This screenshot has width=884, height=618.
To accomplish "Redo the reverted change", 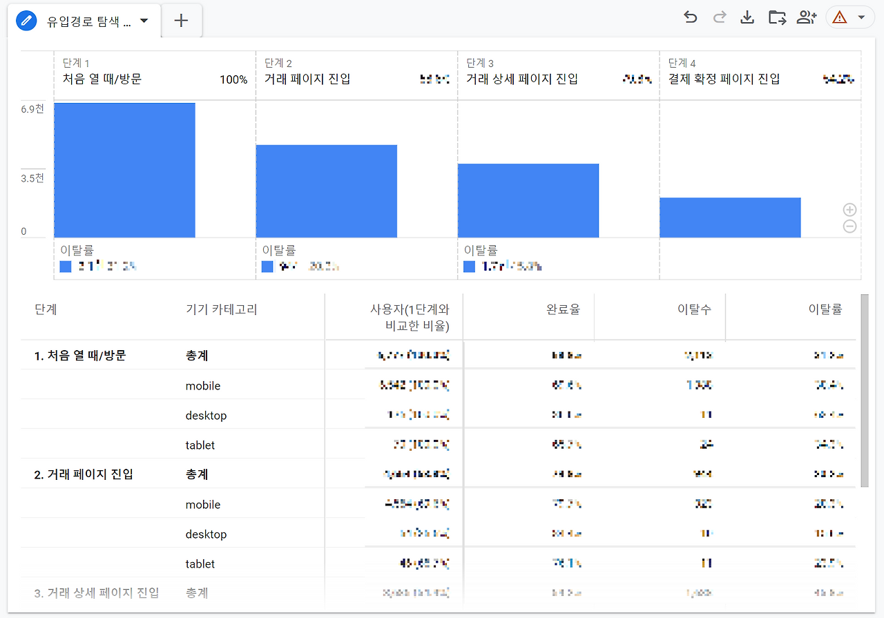I will coord(719,17).
